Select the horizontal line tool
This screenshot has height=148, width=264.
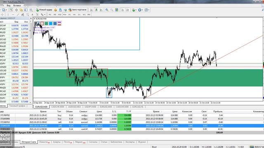coord(13,15)
